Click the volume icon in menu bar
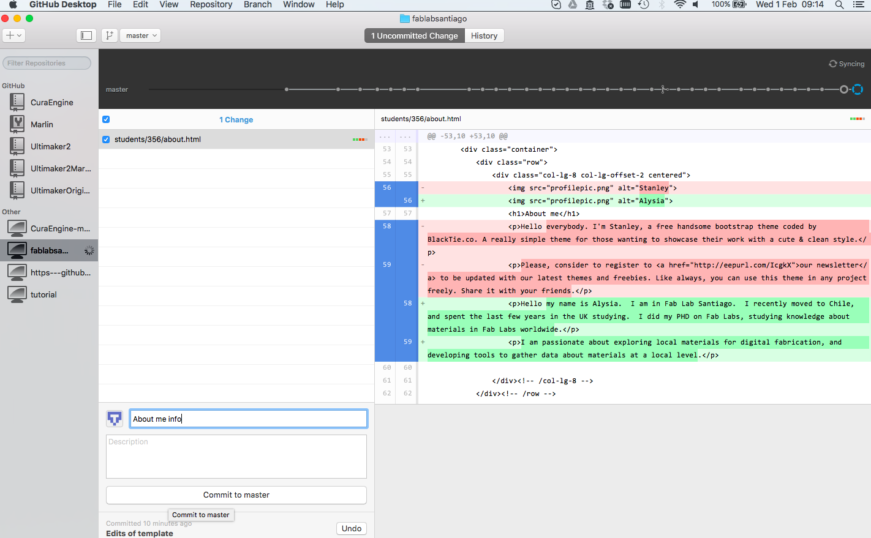Image resolution: width=871 pixels, height=538 pixels. [x=696, y=4]
